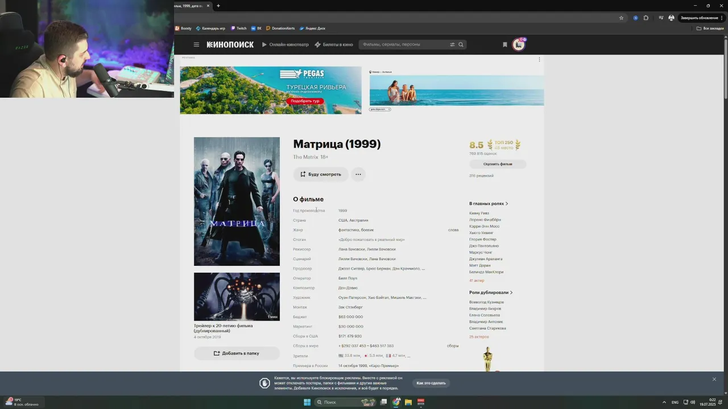Click the search magnifier icon
The width and height of the screenshot is (728, 409).
[461, 44]
